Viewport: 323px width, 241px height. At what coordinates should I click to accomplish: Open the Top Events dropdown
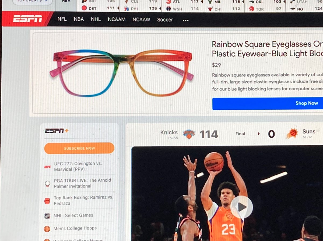coord(32,2)
